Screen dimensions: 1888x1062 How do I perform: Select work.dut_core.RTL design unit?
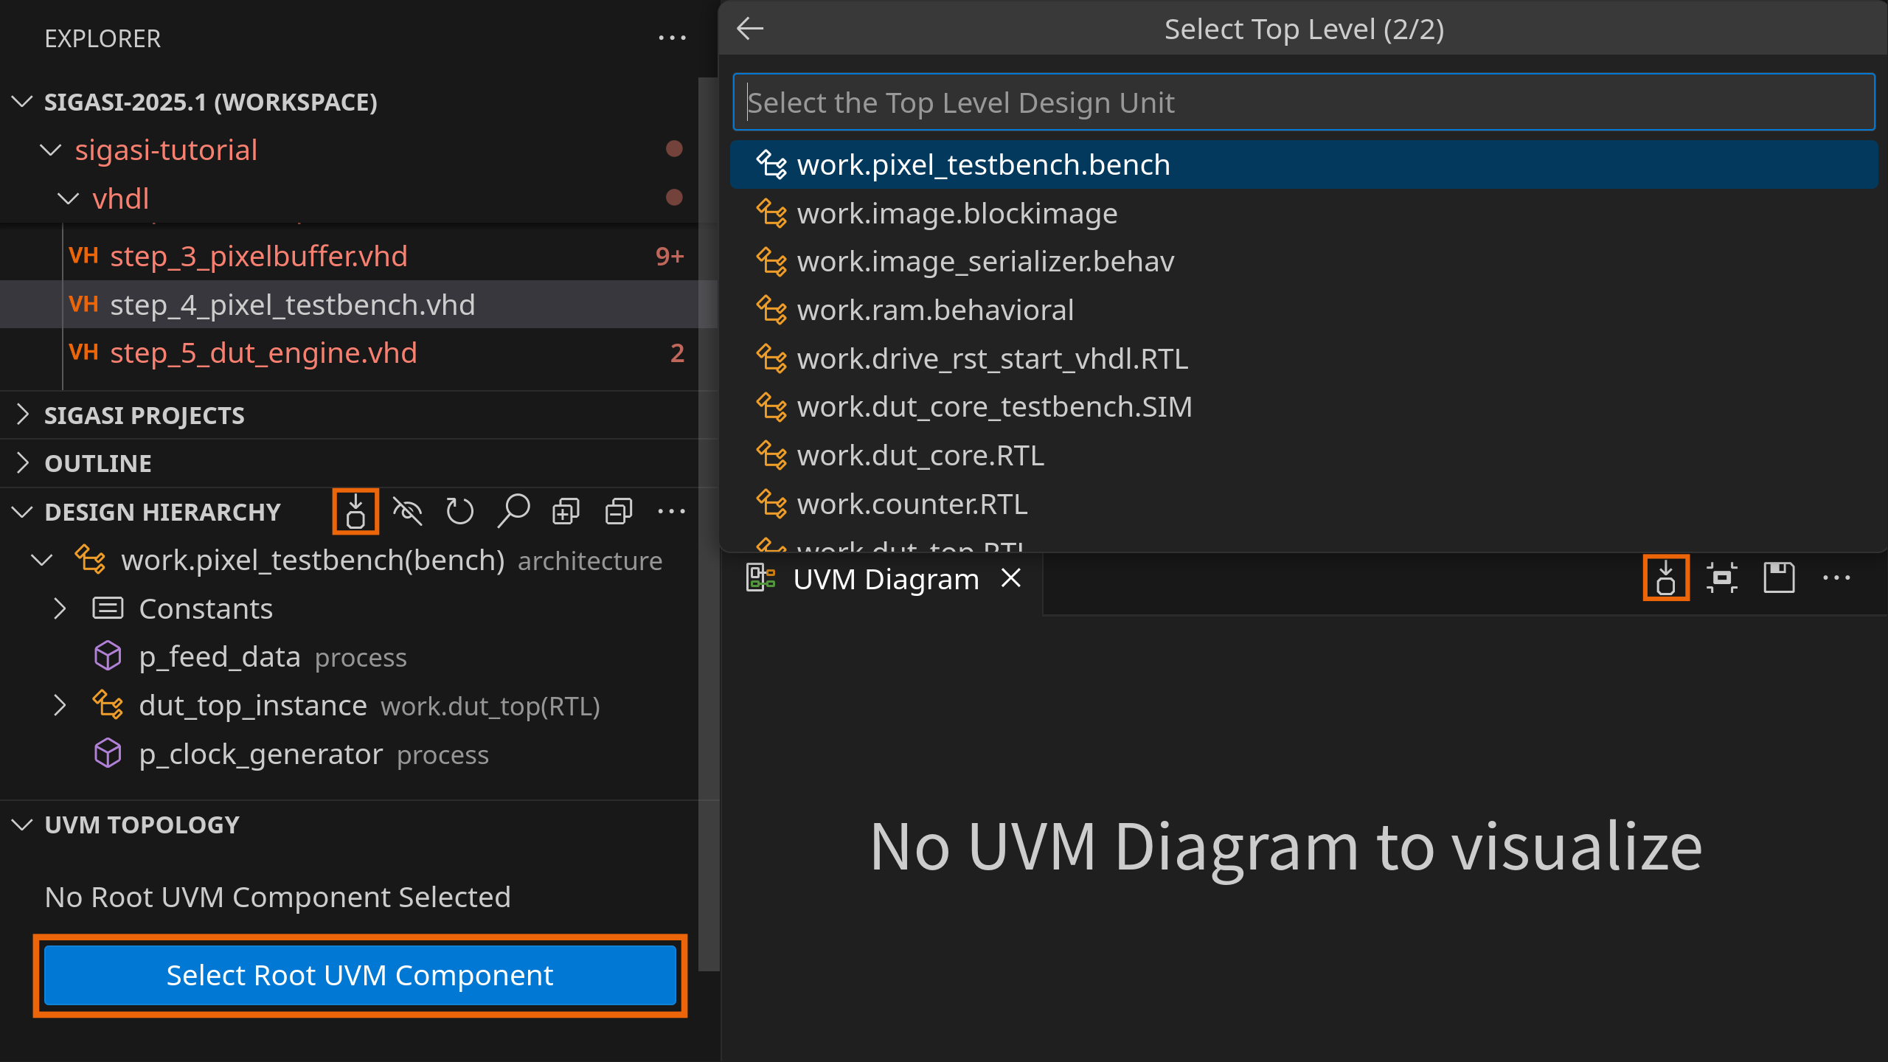(x=1303, y=455)
